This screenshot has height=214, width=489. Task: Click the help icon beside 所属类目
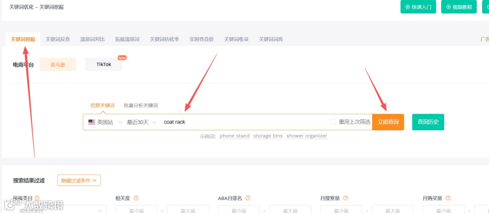coord(37,198)
